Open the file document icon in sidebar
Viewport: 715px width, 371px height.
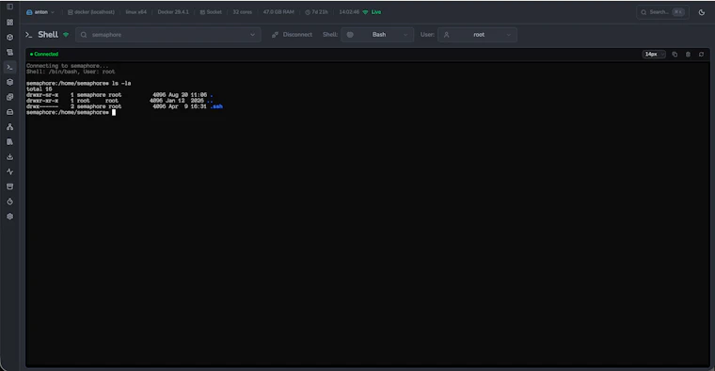point(9,142)
